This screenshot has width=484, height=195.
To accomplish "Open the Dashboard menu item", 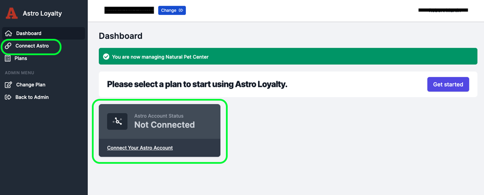I will coord(29,33).
